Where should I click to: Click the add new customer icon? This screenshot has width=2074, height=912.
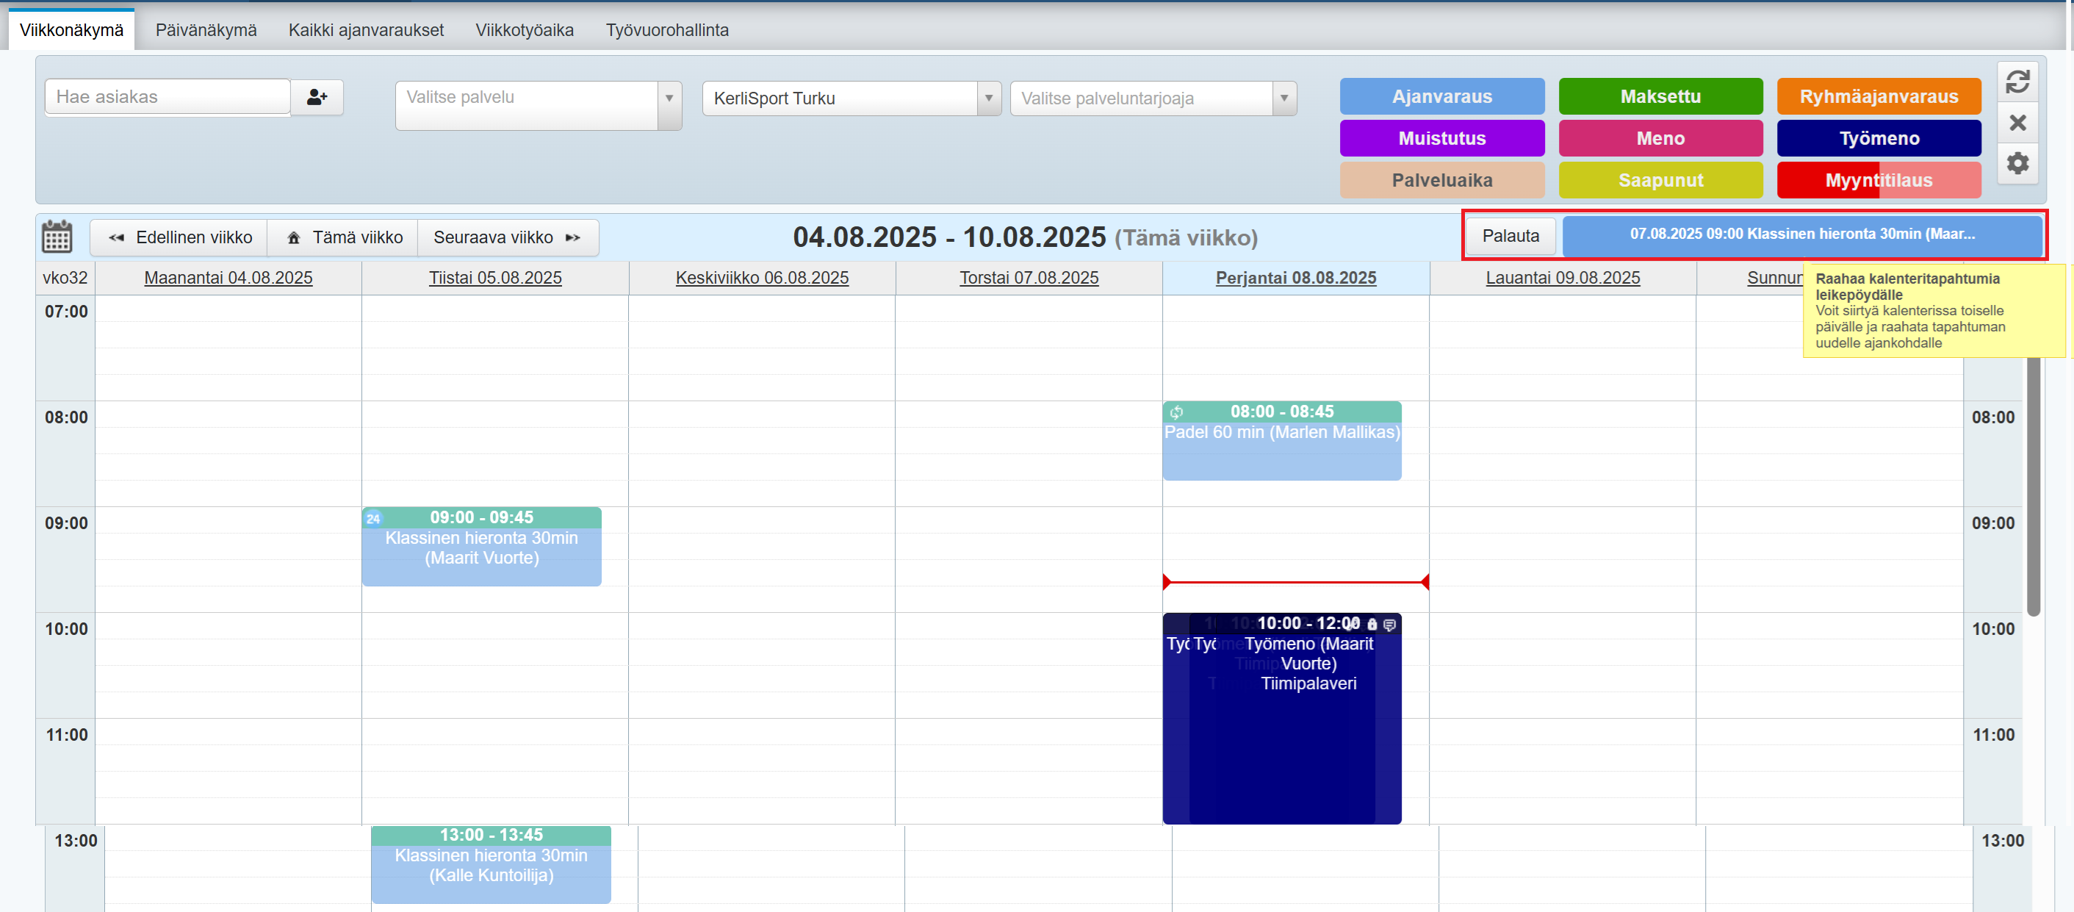click(x=317, y=98)
